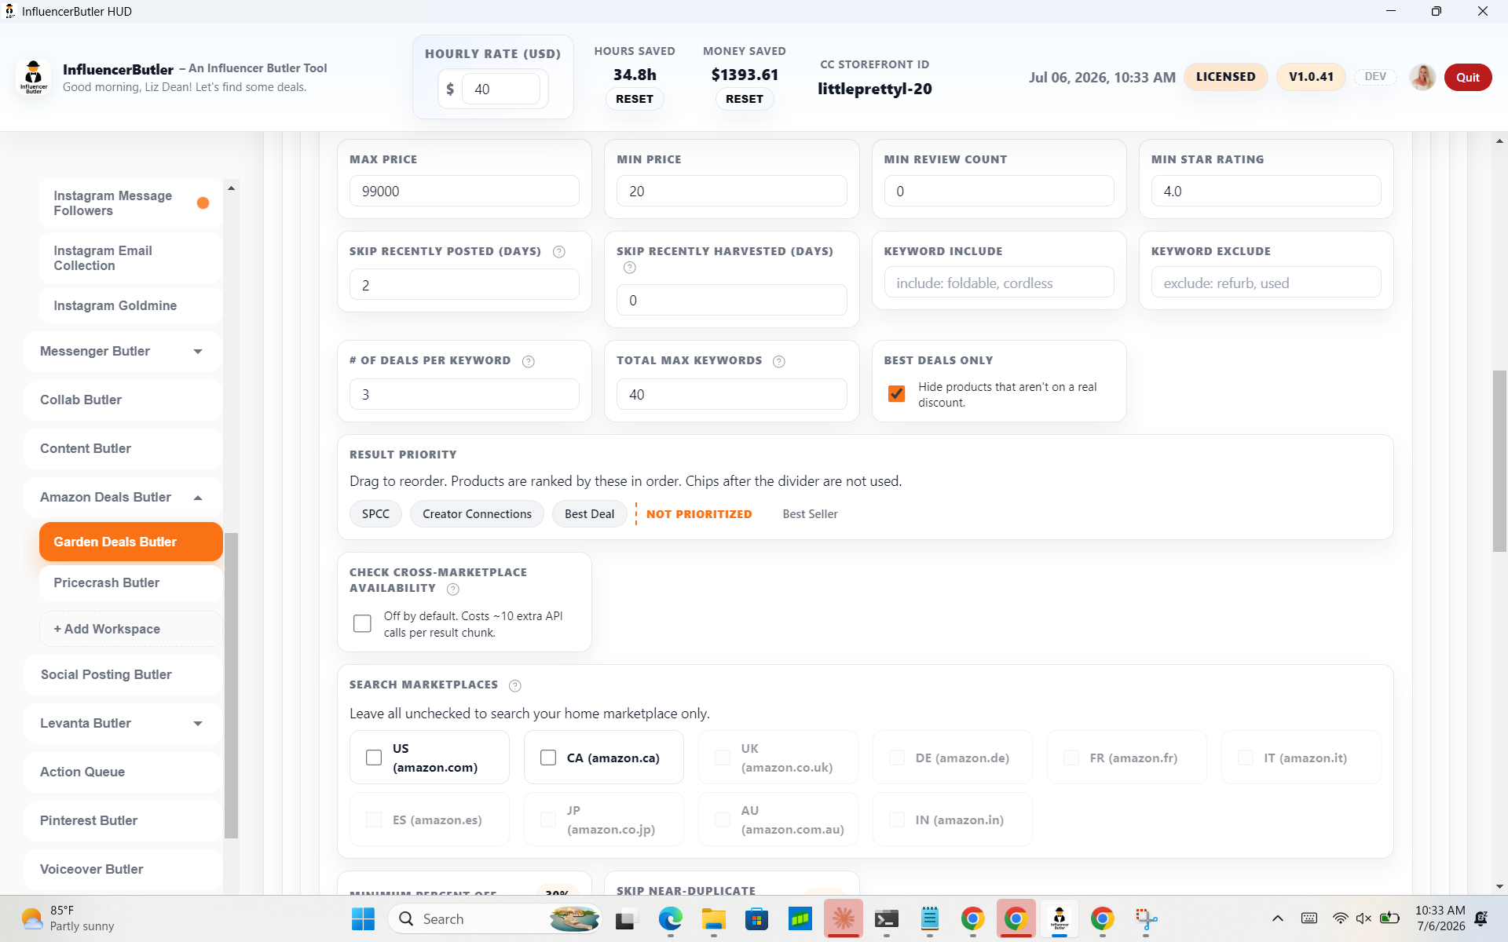Click the muted volume tray icon
Screen dimensions: 1508x942
tap(1363, 918)
